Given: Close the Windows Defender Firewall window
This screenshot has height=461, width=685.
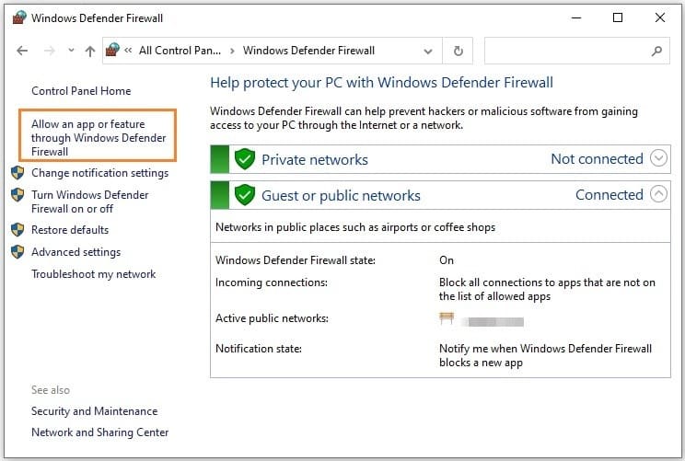Looking at the screenshot, I should point(660,17).
